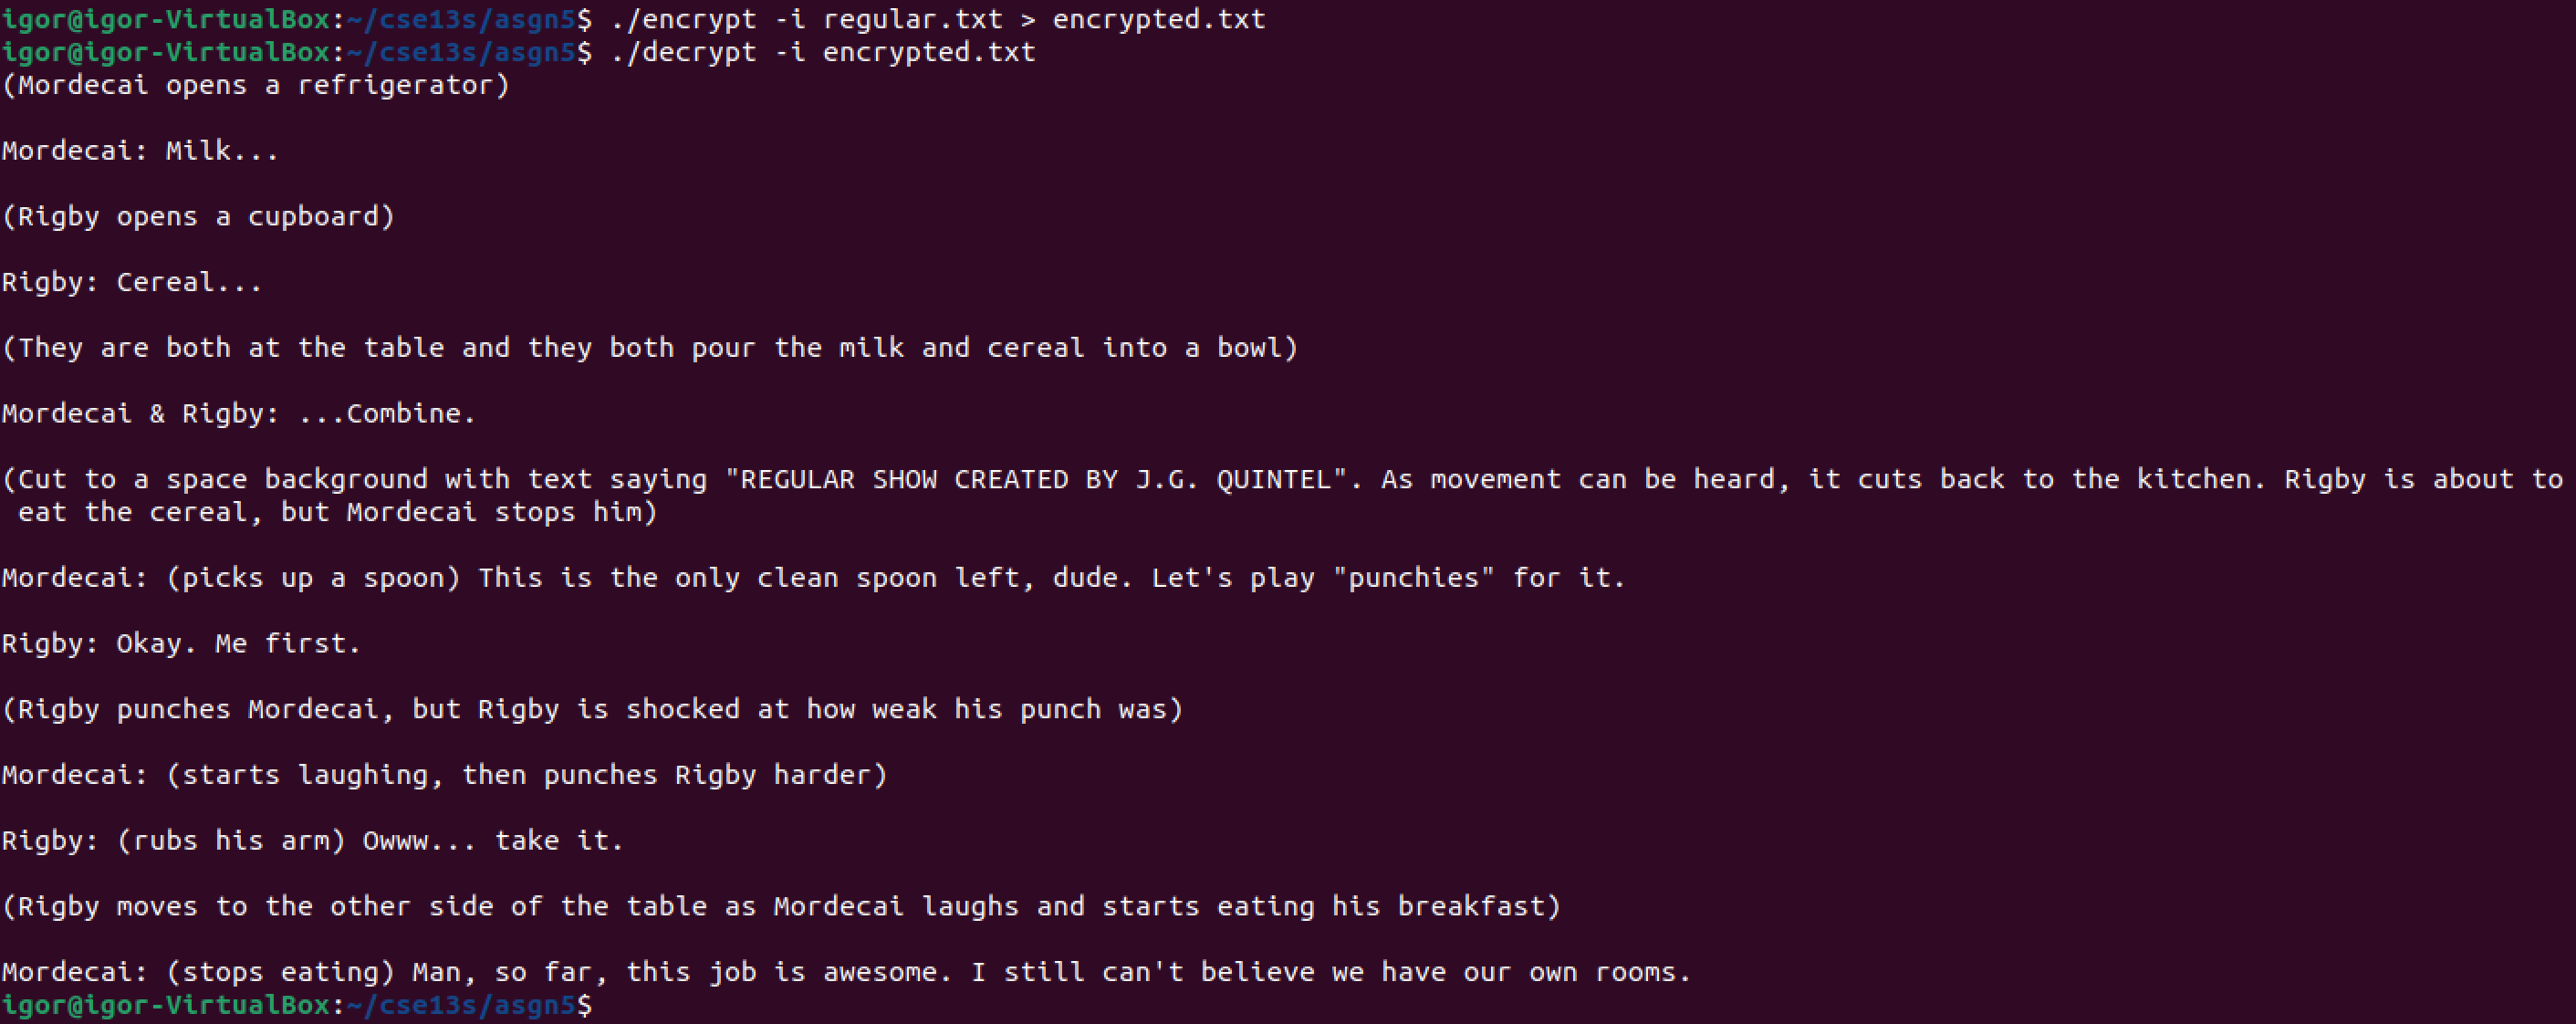Click the './encrypt -i regular.txt' command line
Viewport: 2576px width, 1024px height.
(805, 19)
